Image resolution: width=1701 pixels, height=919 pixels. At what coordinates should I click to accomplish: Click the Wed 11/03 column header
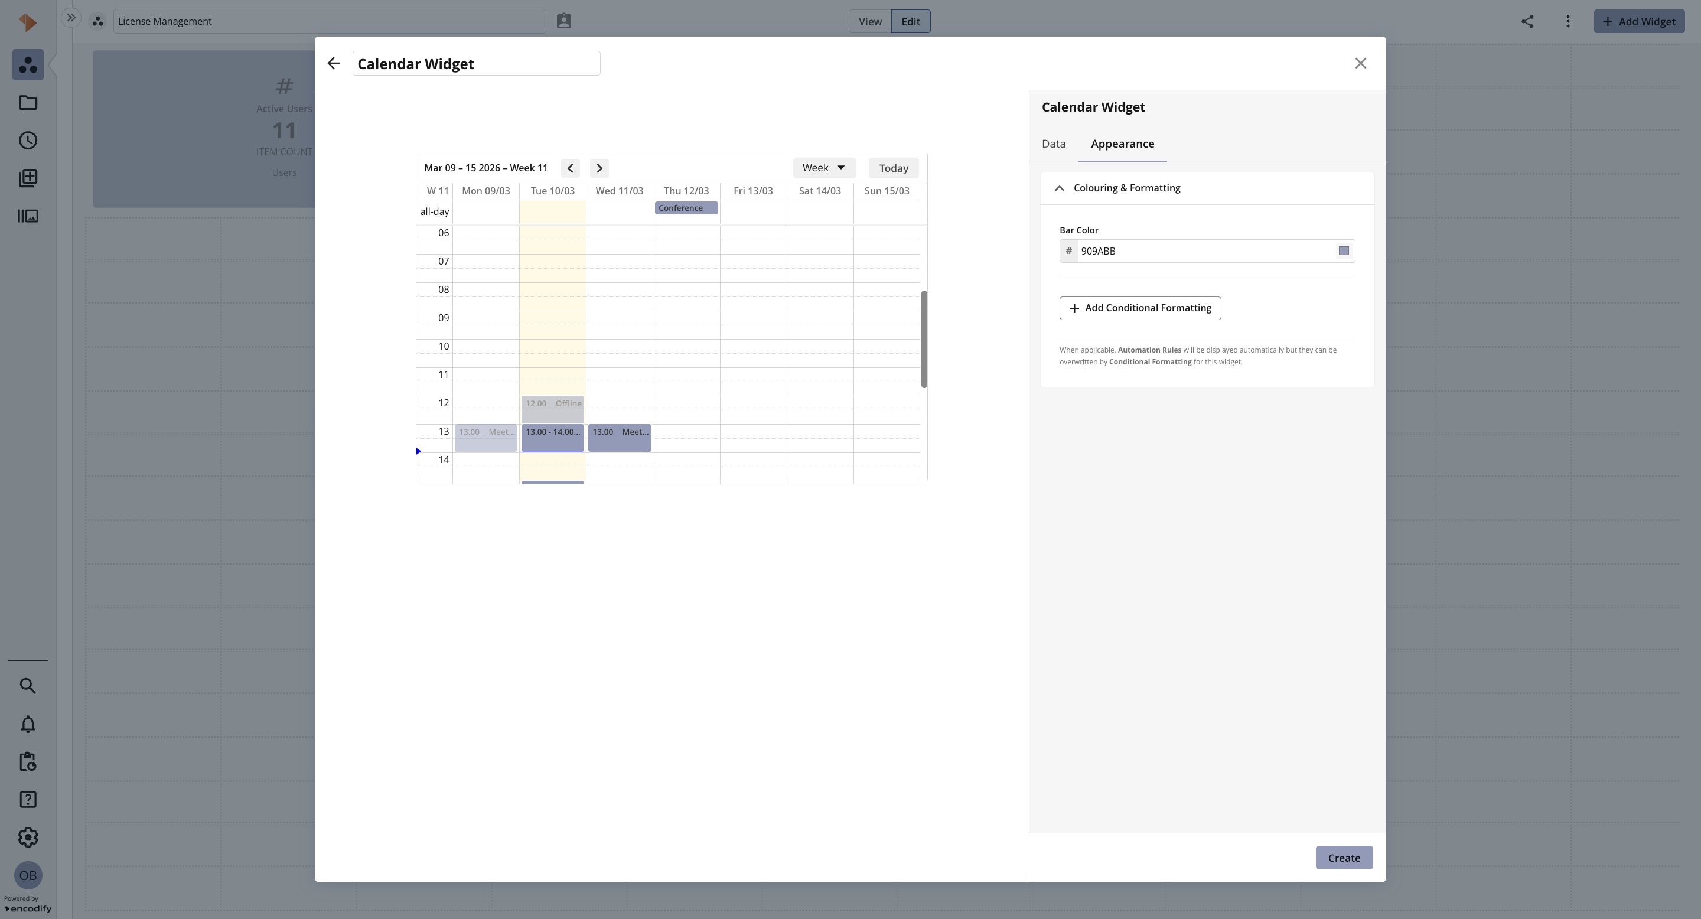[620, 191]
